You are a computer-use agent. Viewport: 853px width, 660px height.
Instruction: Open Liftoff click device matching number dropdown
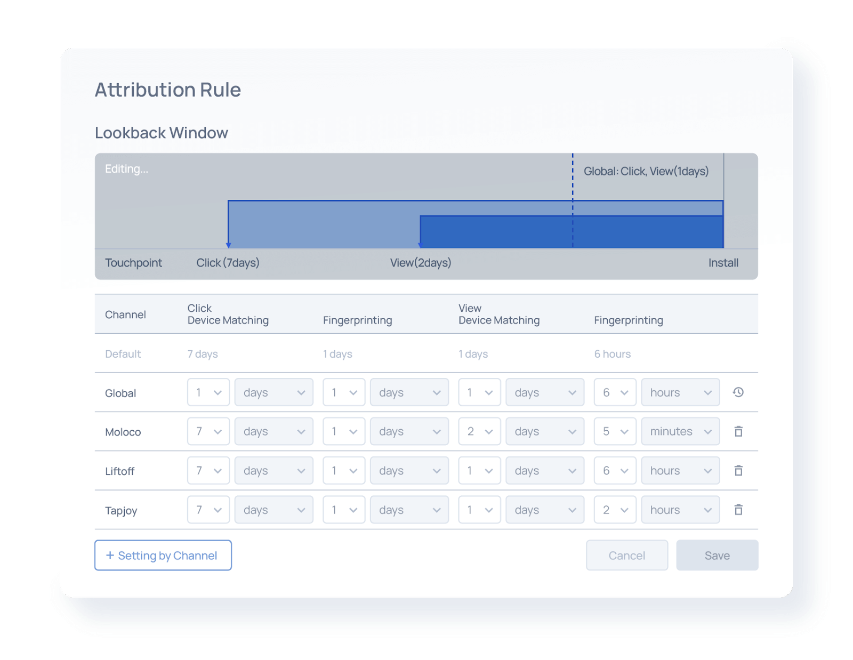pyautogui.click(x=208, y=471)
